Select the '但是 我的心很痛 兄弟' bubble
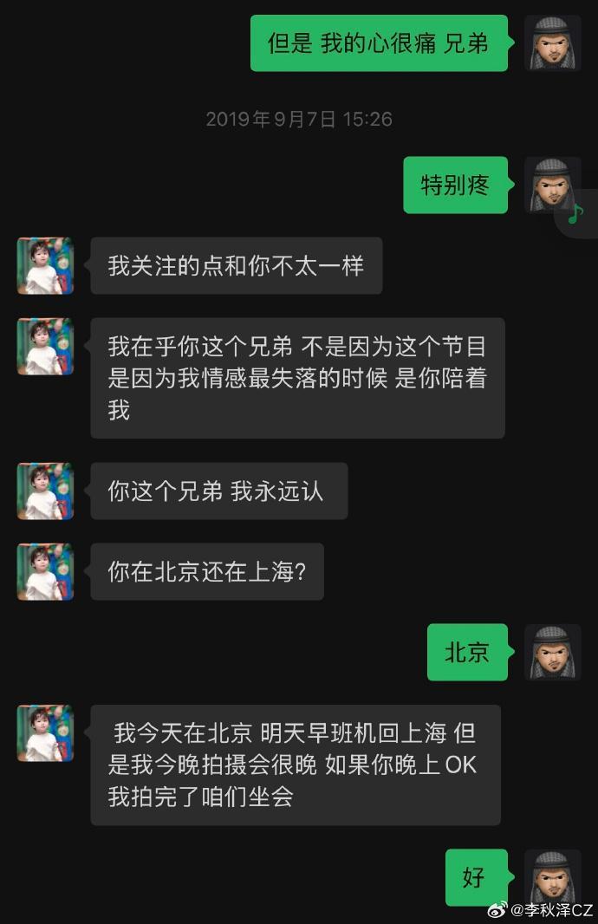Image resolution: width=598 pixels, height=924 pixels. tap(379, 43)
